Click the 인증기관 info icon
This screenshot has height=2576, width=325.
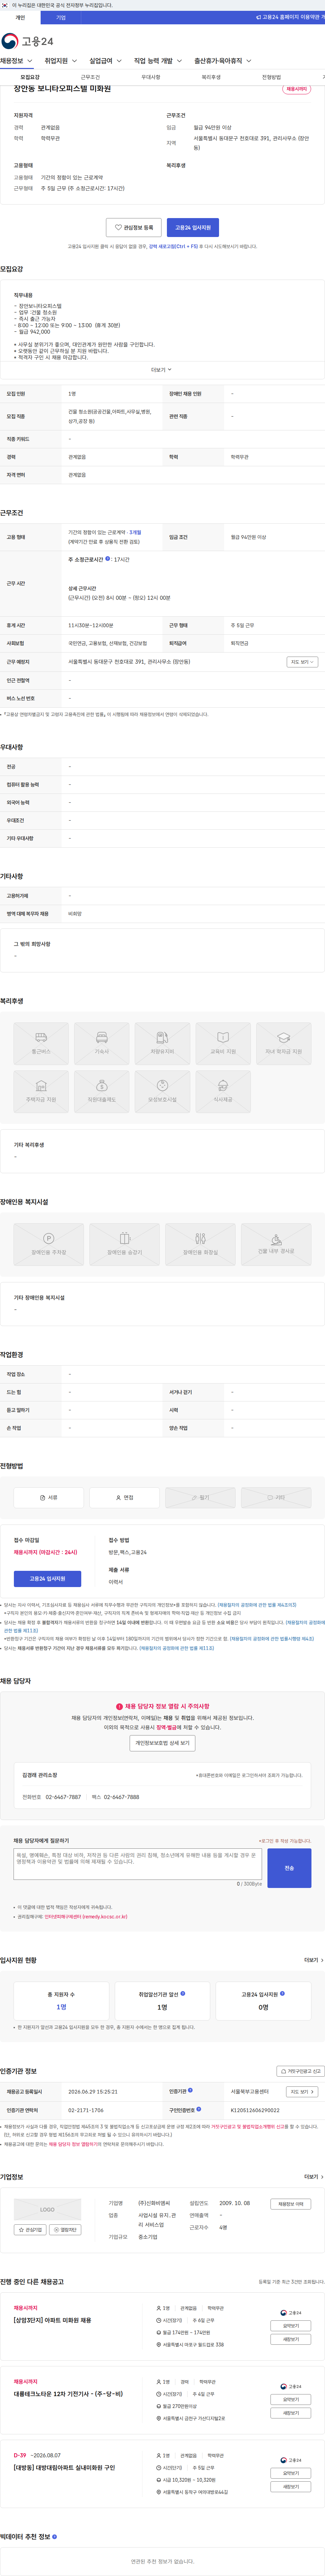pos(190,2090)
